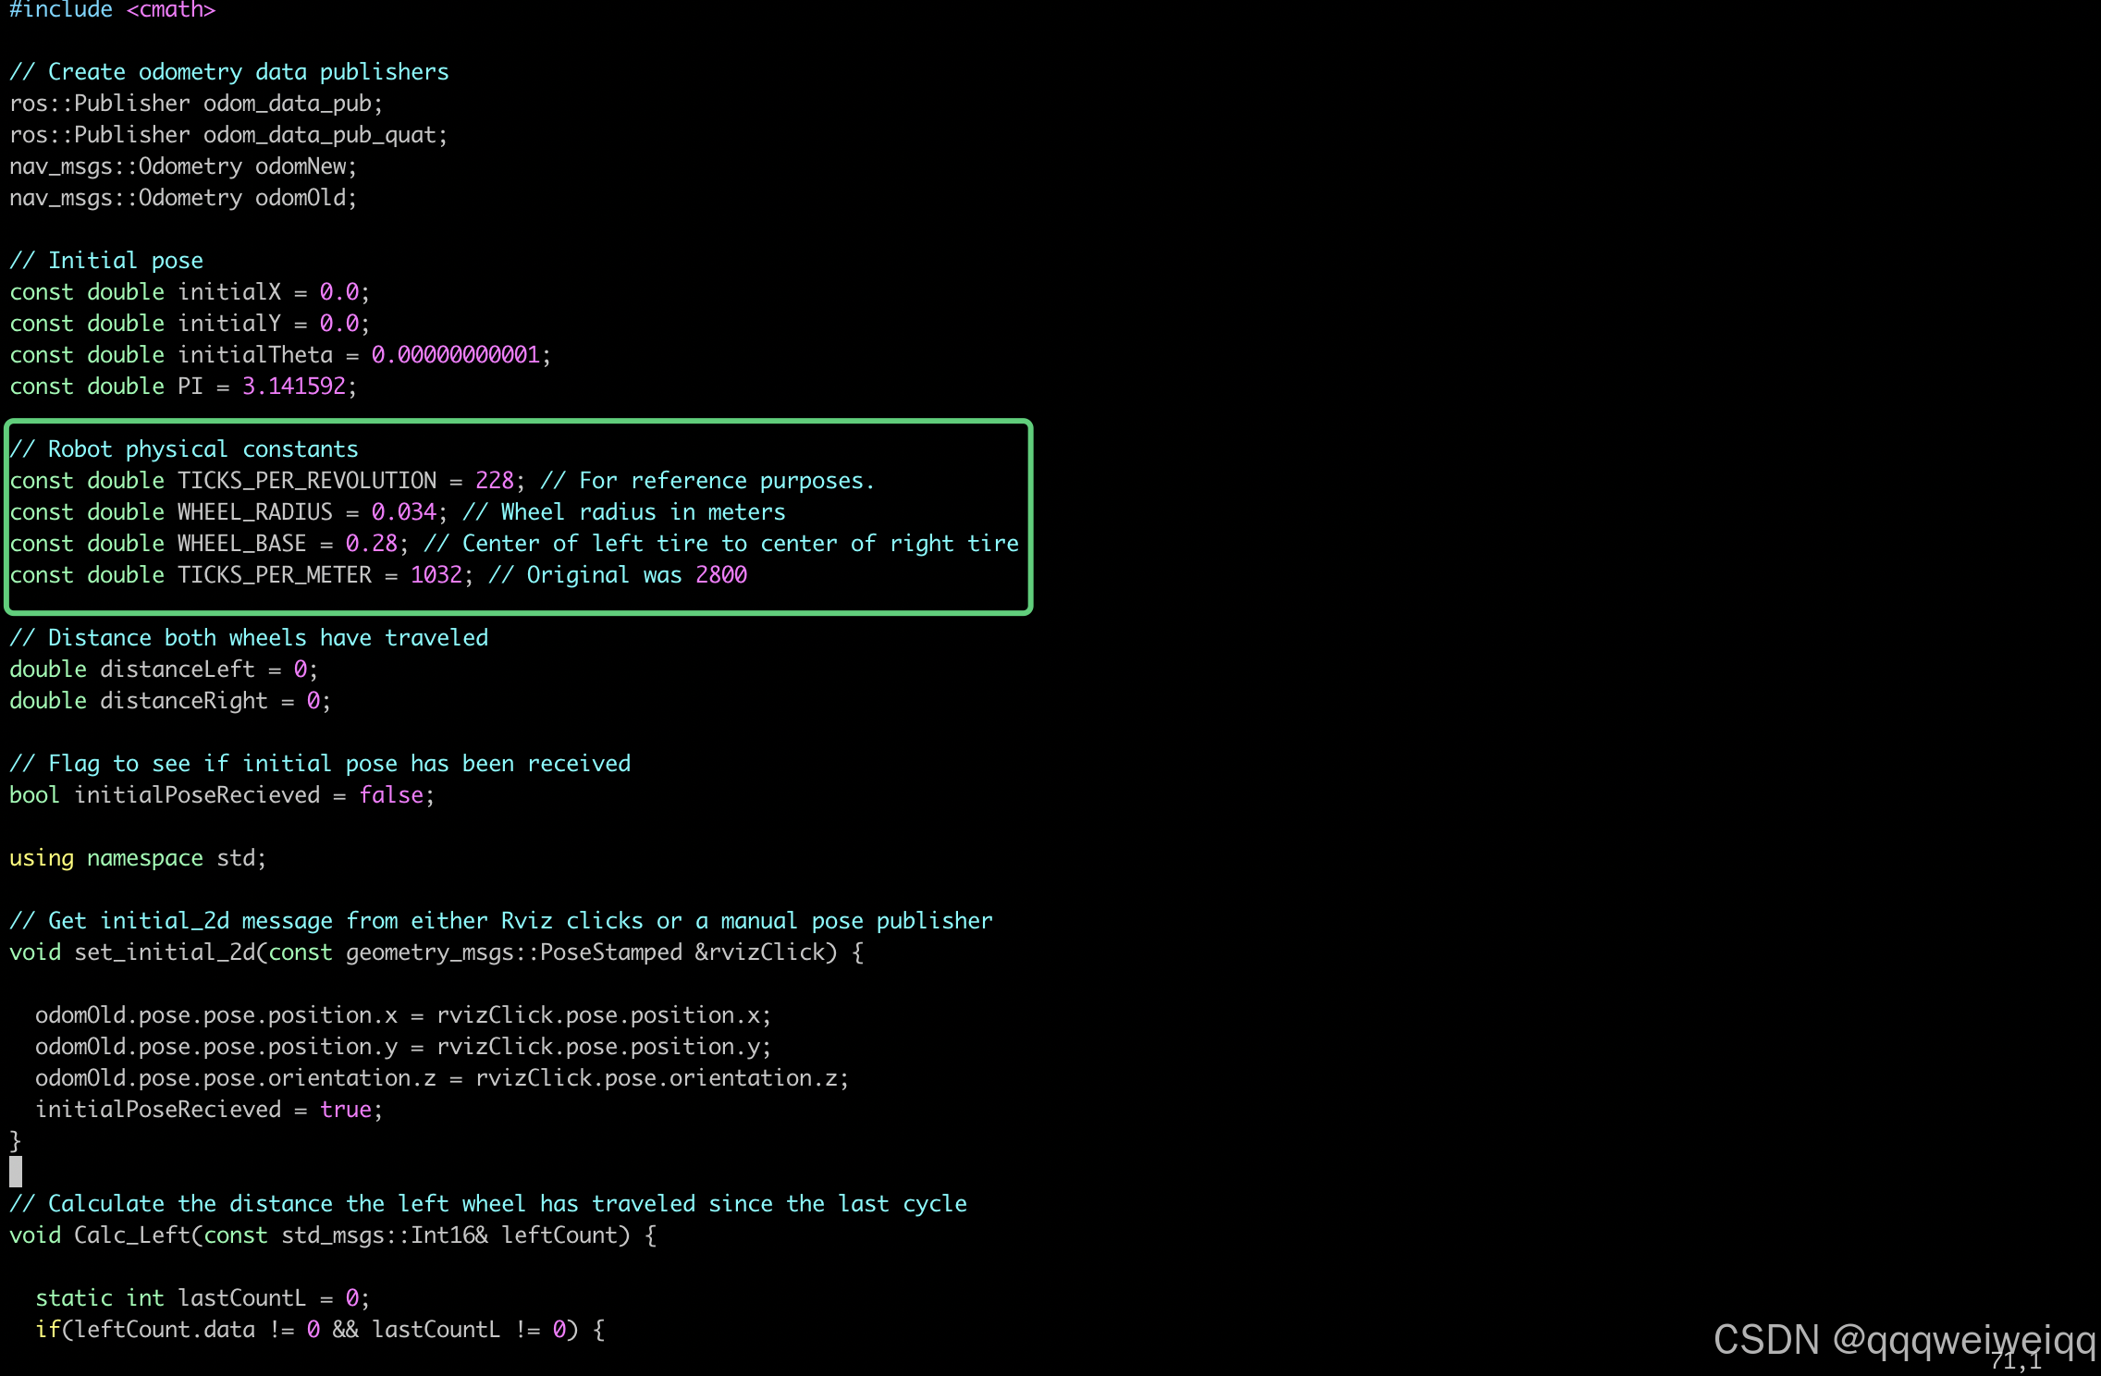The image size is (2101, 1376).
Task: Select the green highlighted constants box
Action: pos(518,516)
